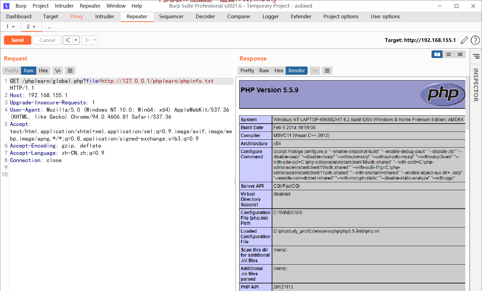Click the Cancel button
Viewport: 482px width, 291px height.
[x=47, y=40]
